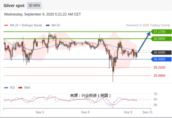Click the RSI 30 axis value
The height and width of the screenshot is (118, 172).
(x=155, y=105)
